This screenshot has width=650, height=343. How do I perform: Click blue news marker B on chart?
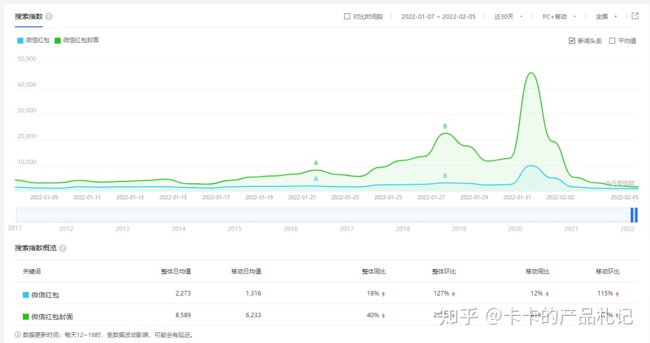pyautogui.click(x=445, y=176)
